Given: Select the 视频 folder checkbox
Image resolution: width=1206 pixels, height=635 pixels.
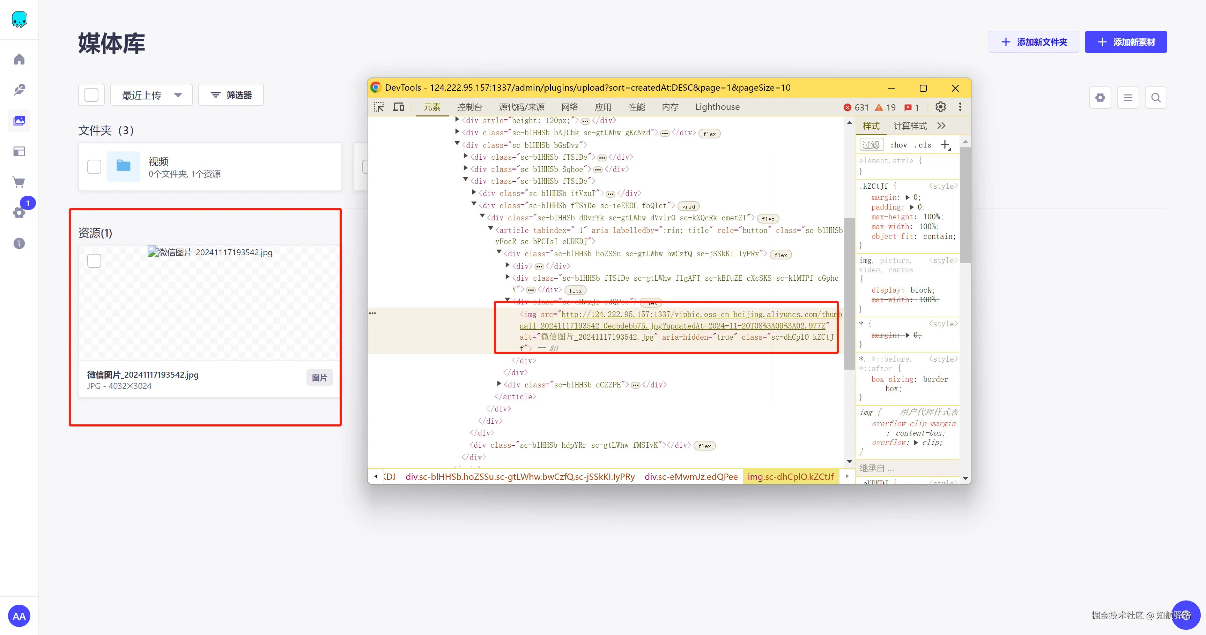Looking at the screenshot, I should [94, 166].
